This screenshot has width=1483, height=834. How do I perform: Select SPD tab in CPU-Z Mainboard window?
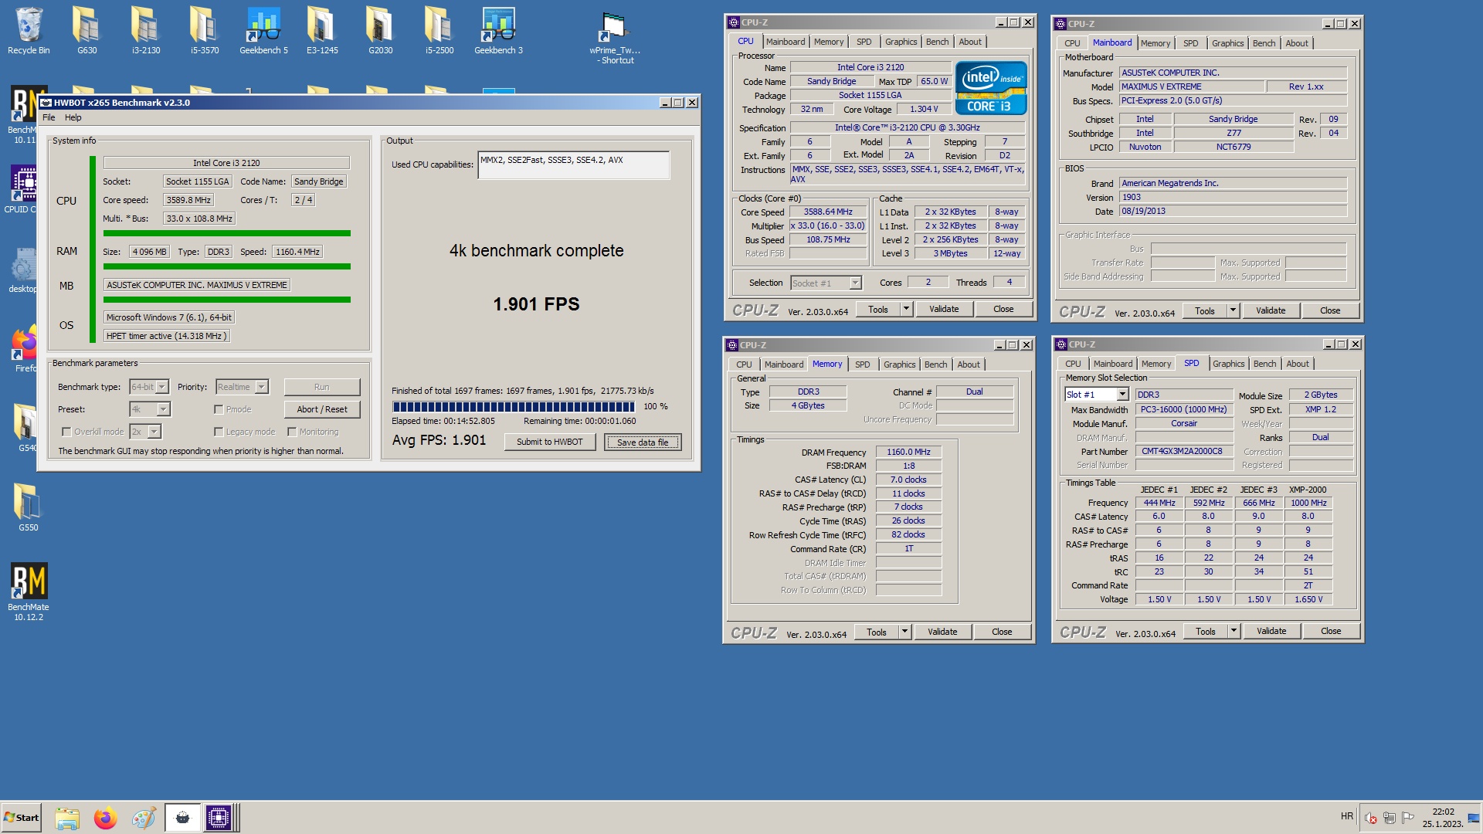point(1190,43)
